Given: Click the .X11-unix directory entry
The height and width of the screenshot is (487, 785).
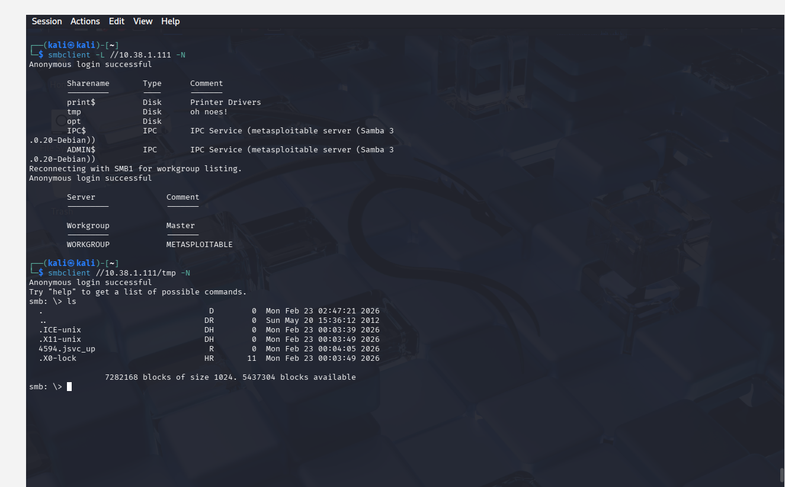Looking at the screenshot, I should (x=60, y=339).
